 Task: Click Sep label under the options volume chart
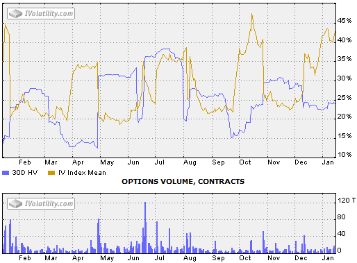[218, 258]
